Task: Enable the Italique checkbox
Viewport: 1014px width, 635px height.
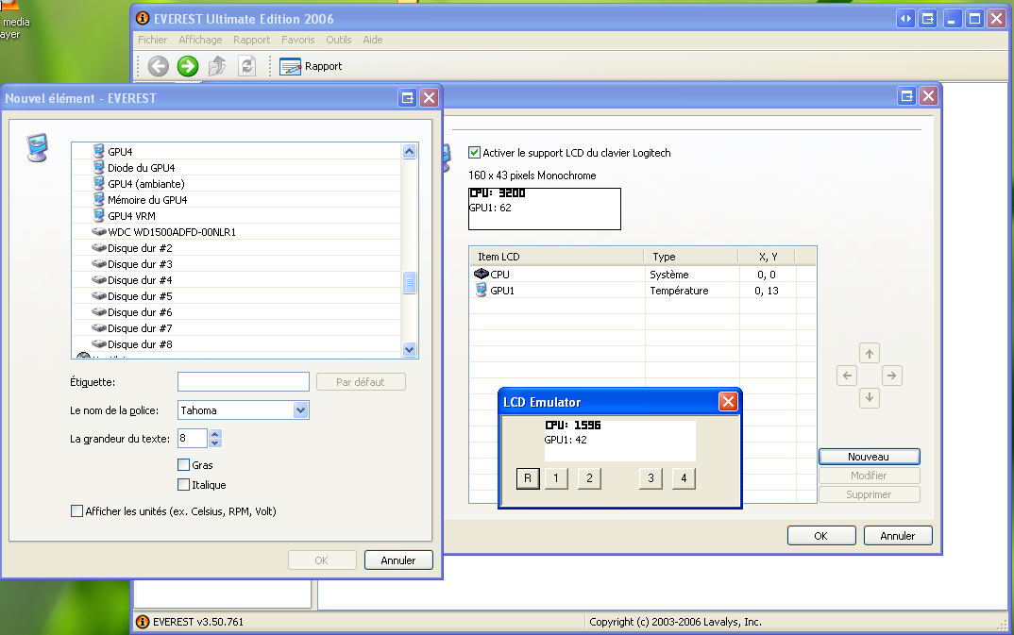Action: pyautogui.click(x=184, y=485)
